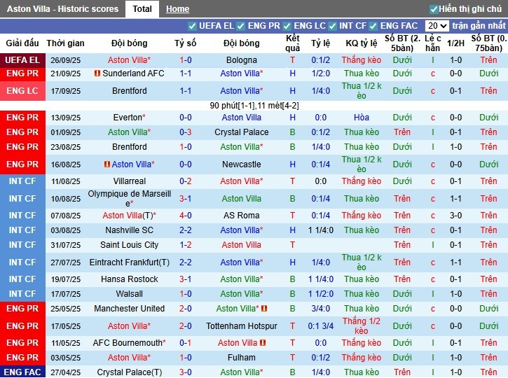Click red card icon in Aston Villa–Newcastle row
This screenshot has width=508, height=378.
click(107, 164)
